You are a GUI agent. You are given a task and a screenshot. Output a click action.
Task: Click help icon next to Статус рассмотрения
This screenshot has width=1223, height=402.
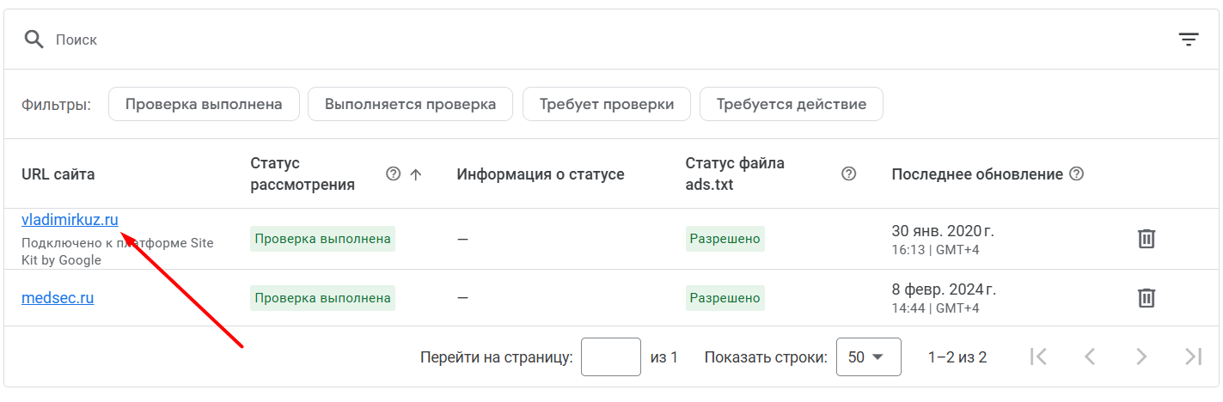(394, 174)
